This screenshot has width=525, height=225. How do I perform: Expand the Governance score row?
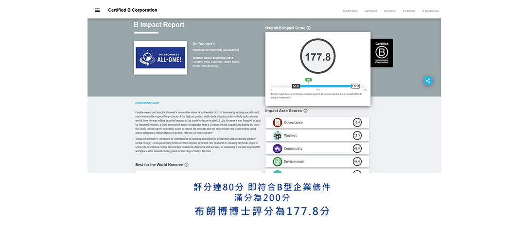pos(317,123)
